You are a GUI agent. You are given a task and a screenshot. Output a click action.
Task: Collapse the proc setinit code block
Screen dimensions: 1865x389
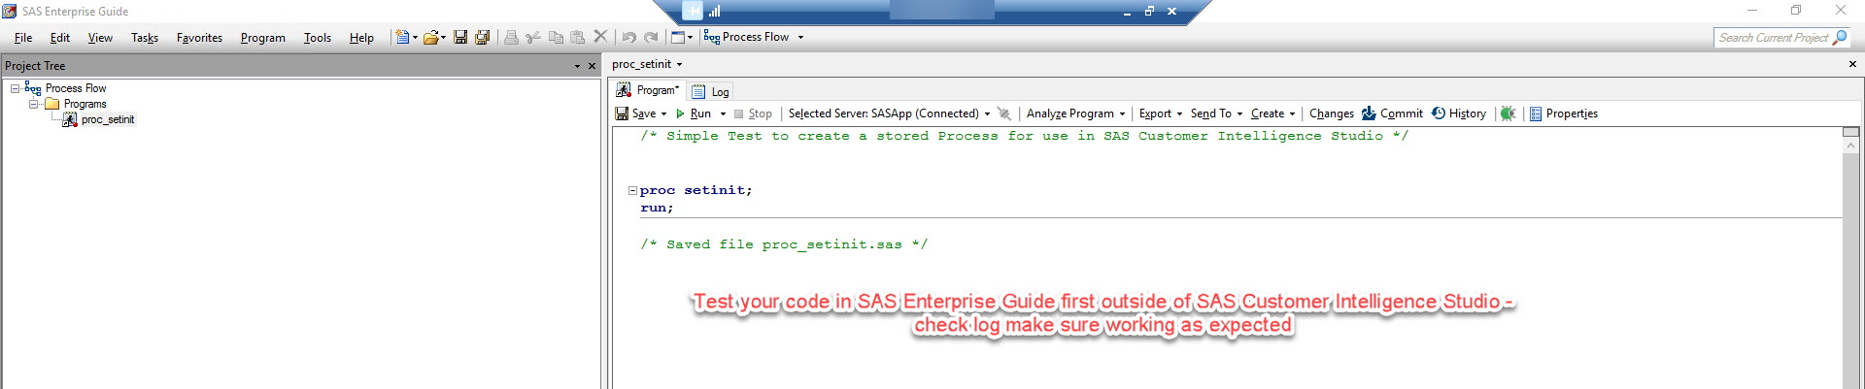tap(632, 191)
